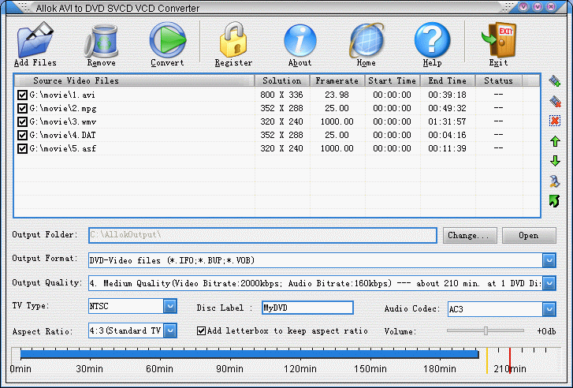Click the Source Video Files column header
The height and width of the screenshot is (388, 573).
[76, 80]
